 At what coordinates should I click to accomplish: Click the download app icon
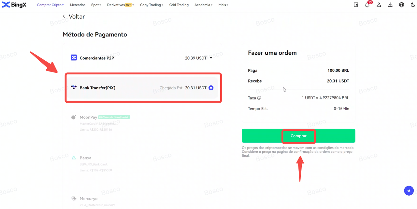[390, 5]
